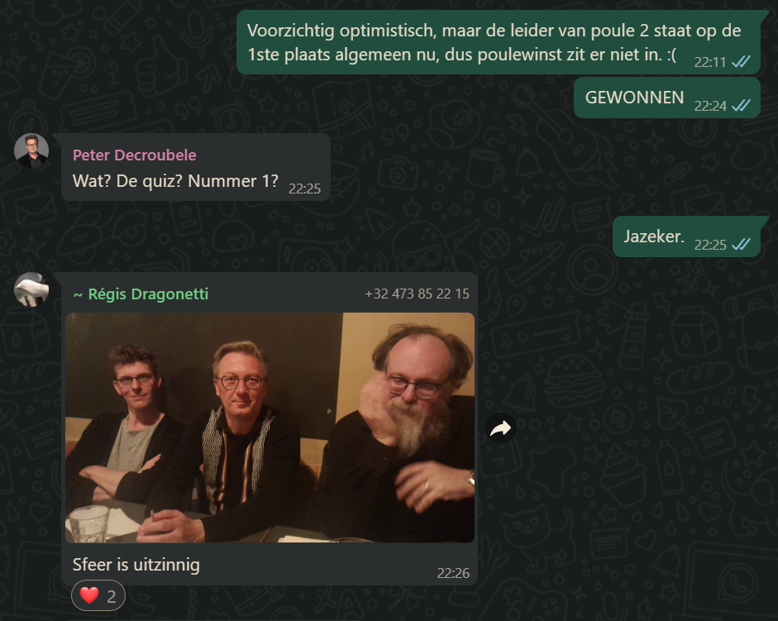Select the GEWONNEN message bubble
Screen dimensions: 778x621
(x=667, y=98)
